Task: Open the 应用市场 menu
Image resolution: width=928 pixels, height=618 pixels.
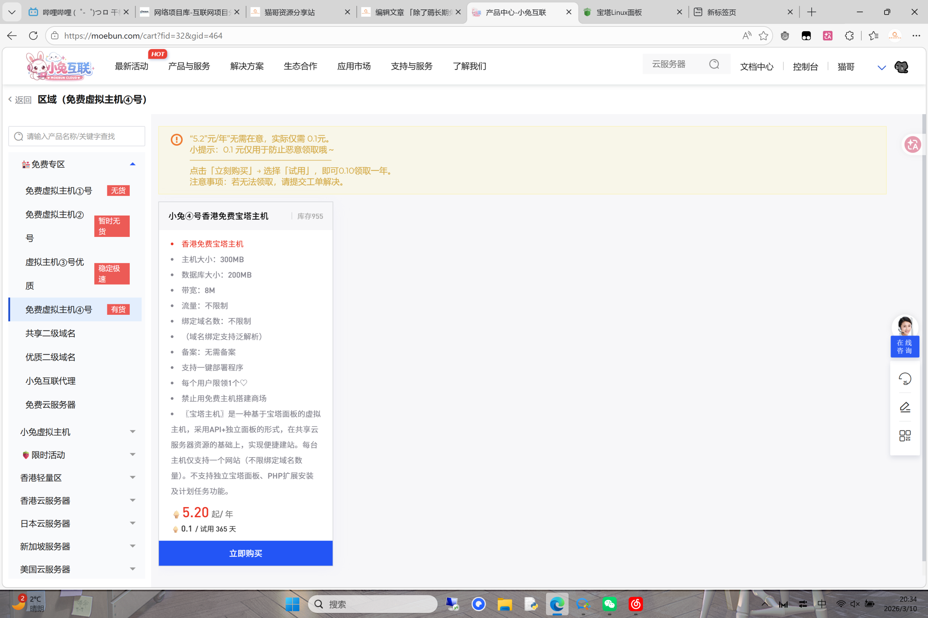Action: [354, 66]
